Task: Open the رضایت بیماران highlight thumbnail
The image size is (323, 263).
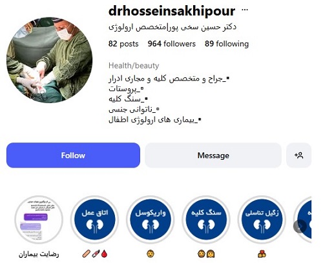Action: (39, 220)
